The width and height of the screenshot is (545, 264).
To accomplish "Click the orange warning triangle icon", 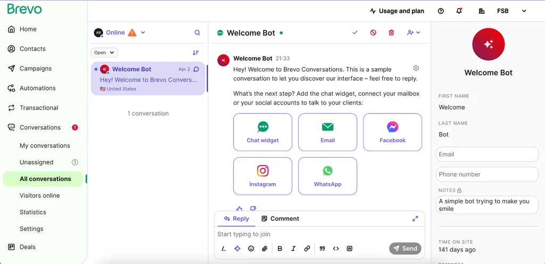I will pos(132,32).
